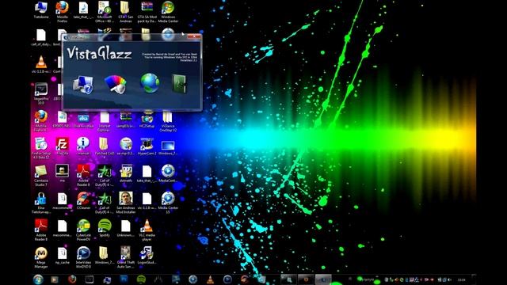Image resolution: width=507 pixels, height=285 pixels.
Task: Select the np_cache file
Action: 62,256
